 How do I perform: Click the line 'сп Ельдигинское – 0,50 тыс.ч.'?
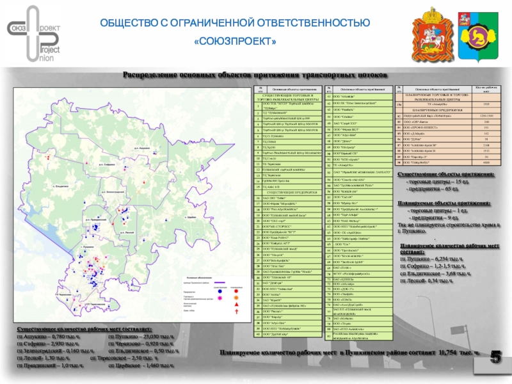coord(143,351)
